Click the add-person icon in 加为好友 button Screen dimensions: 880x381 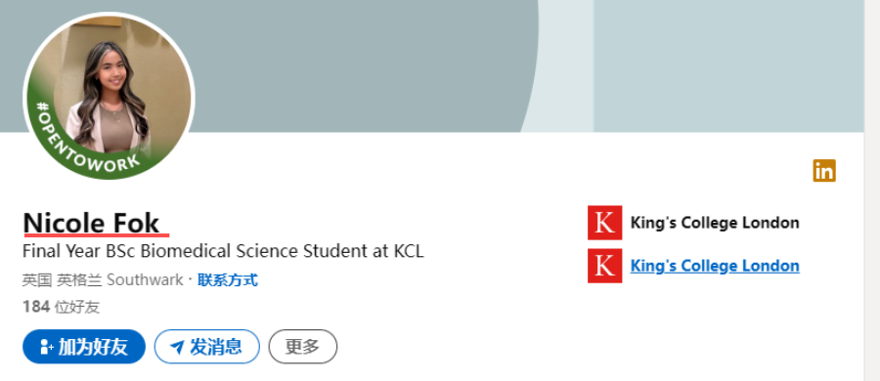47,348
